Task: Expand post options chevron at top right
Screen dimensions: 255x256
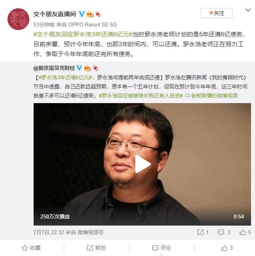Action: (248, 10)
